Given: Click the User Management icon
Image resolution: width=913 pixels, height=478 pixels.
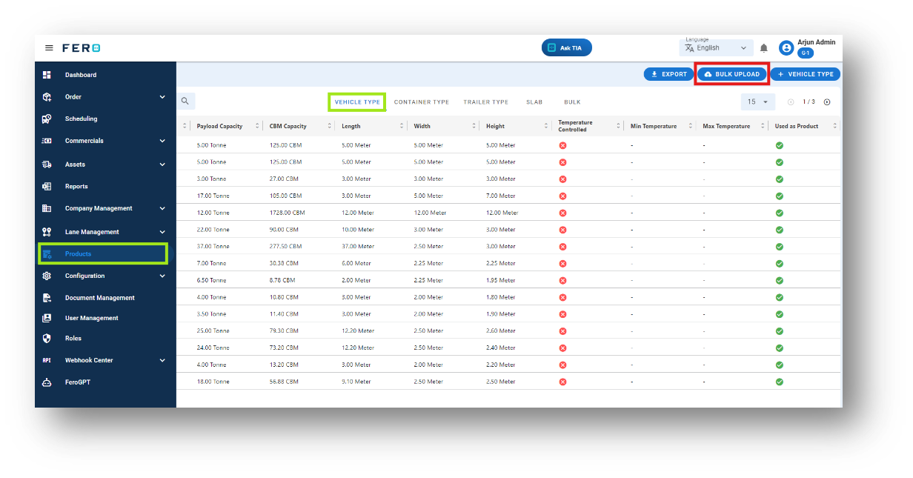Looking at the screenshot, I should point(47,318).
